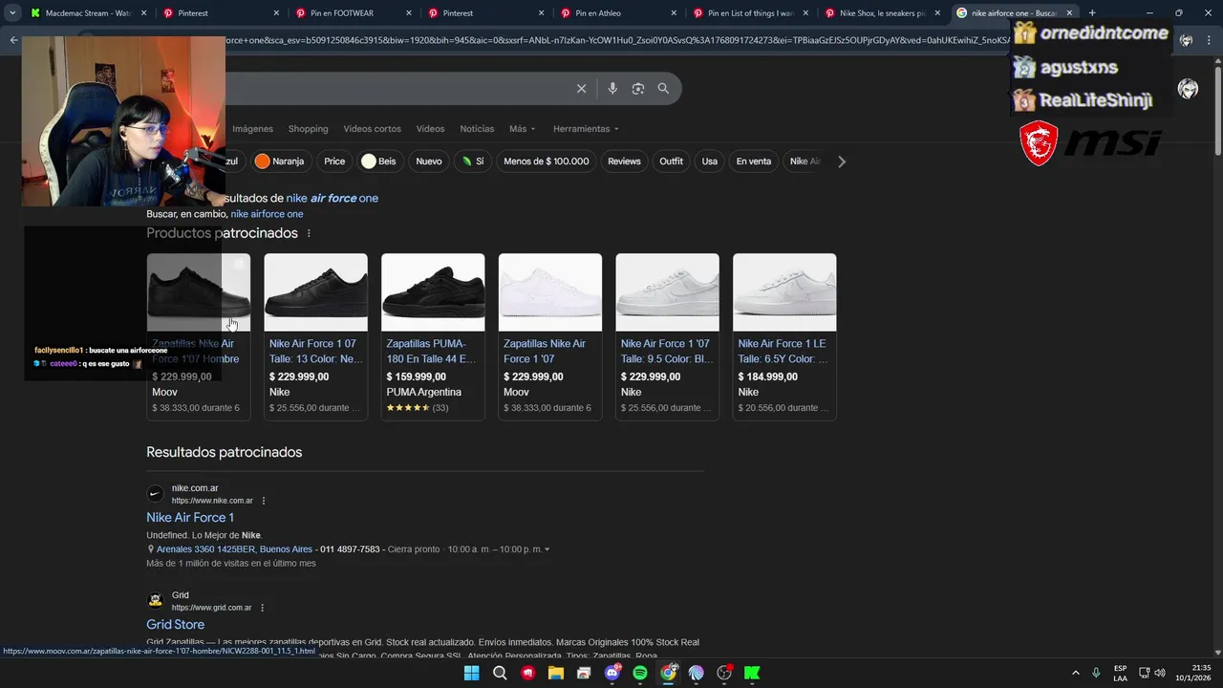Open Google Lens image search icon

click(638, 89)
